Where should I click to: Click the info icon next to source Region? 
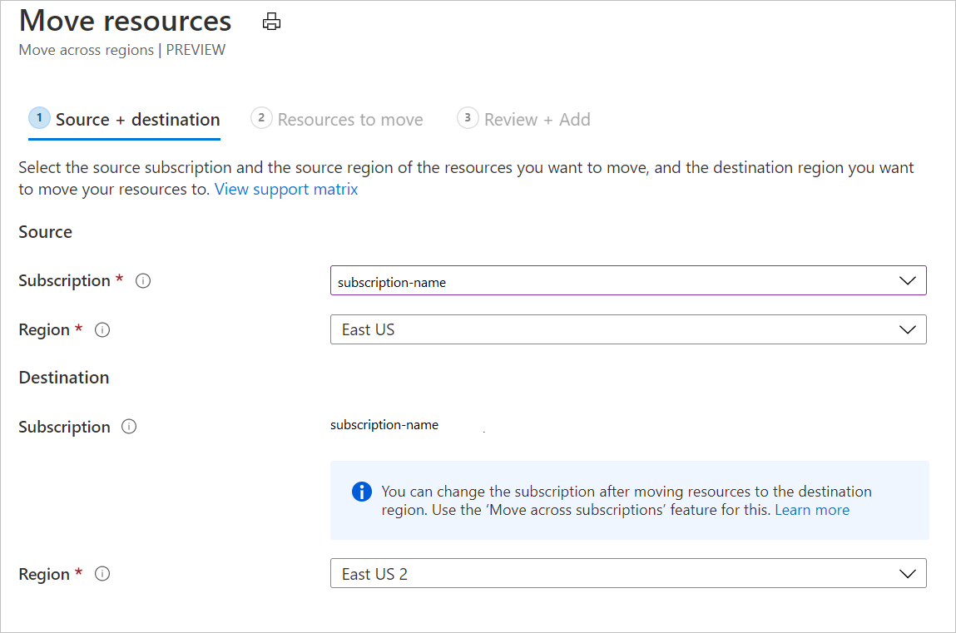pos(102,329)
